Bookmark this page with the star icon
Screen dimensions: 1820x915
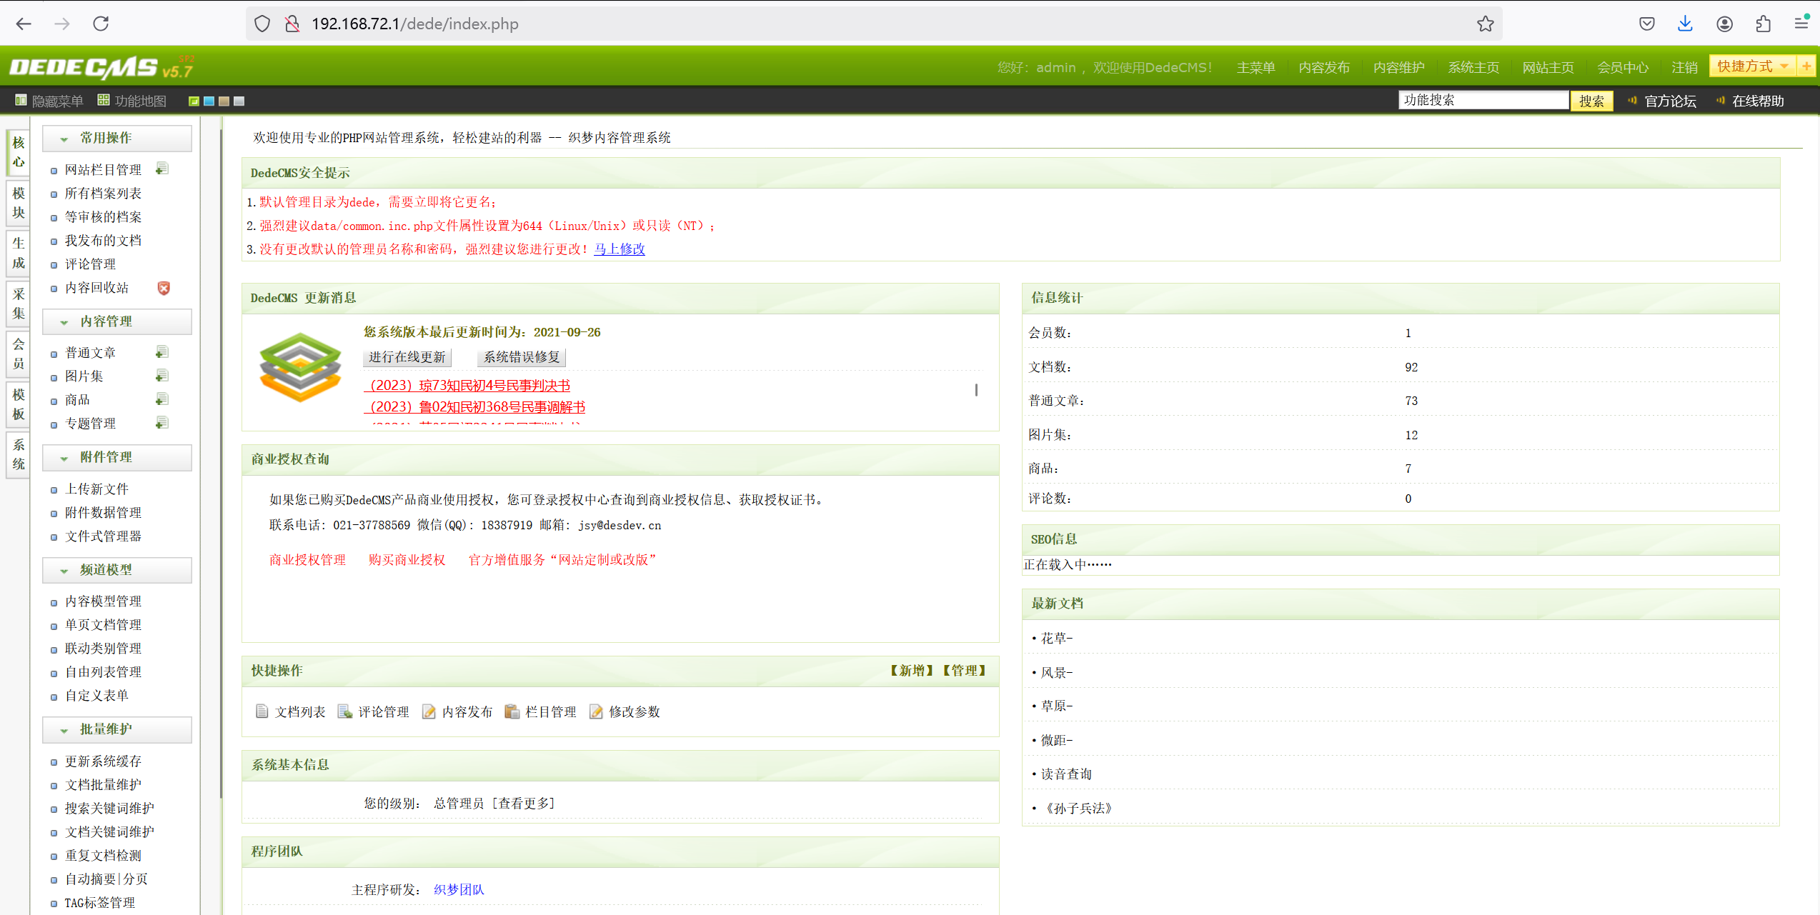[1486, 24]
